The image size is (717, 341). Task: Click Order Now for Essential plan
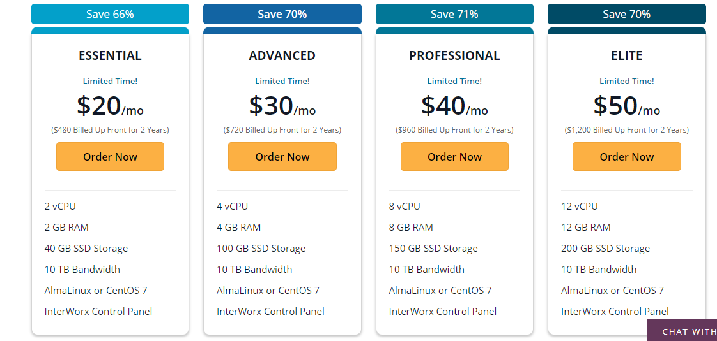(x=110, y=156)
